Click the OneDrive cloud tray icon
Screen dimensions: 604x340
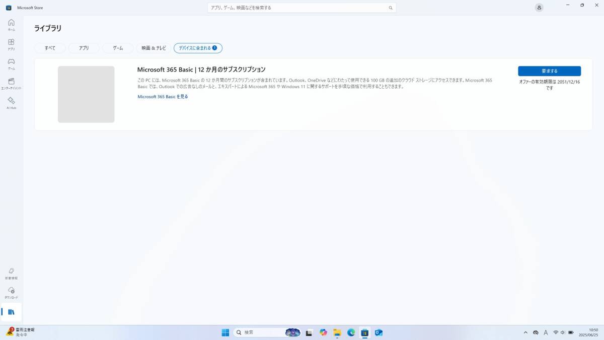pos(536,332)
